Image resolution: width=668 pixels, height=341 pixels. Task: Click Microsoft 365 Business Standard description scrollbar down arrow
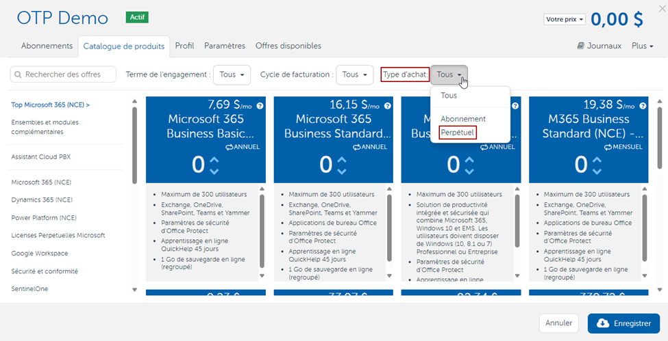click(x=390, y=276)
